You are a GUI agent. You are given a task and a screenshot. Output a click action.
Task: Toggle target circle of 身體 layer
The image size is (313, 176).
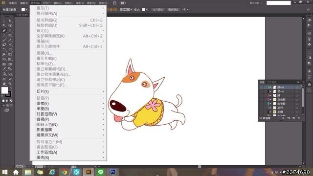(x=297, y=112)
